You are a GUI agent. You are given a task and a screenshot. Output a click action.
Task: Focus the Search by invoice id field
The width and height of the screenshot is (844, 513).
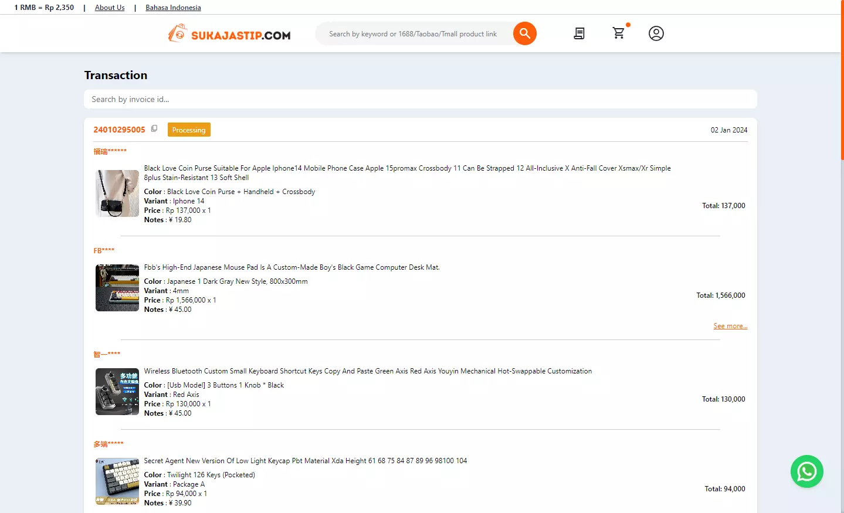(x=421, y=99)
